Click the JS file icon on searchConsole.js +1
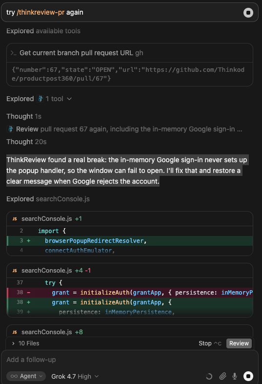Viewport: 262px width, 384px height. (15, 219)
